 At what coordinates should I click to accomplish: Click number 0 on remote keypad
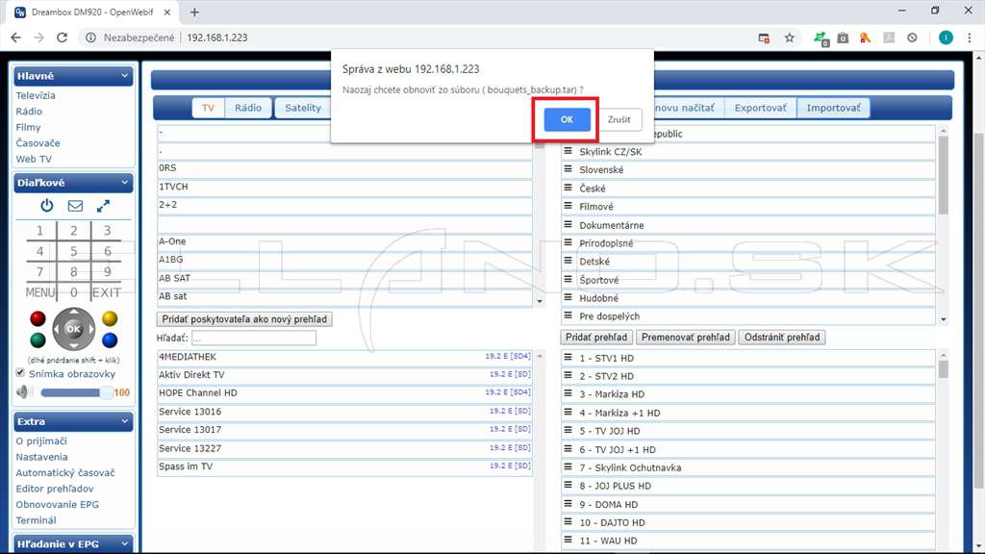pos(73,292)
